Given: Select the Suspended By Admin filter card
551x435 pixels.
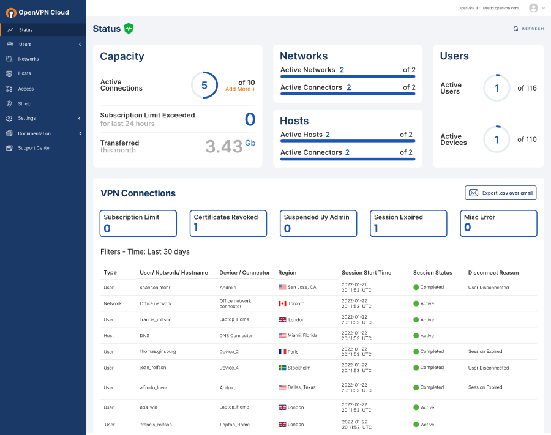Looking at the screenshot, I should [318, 223].
